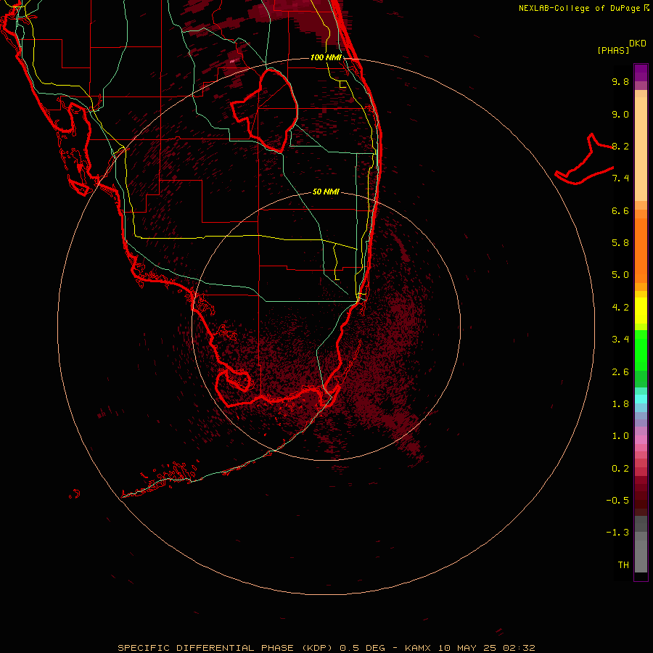Pick the cyan color bar segment
The width and height of the screenshot is (653, 653).
click(x=641, y=399)
